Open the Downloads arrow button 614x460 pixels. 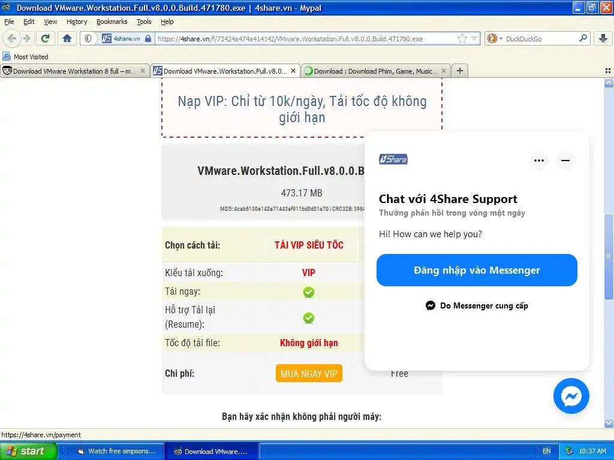point(603,38)
